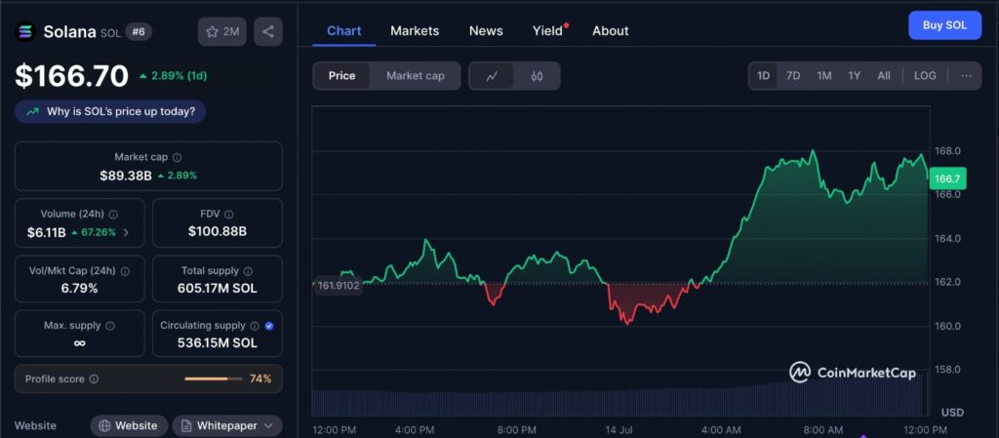Screen dimensions: 999x438
Task: Click the verified circulating supply badge
Action: [269, 325]
